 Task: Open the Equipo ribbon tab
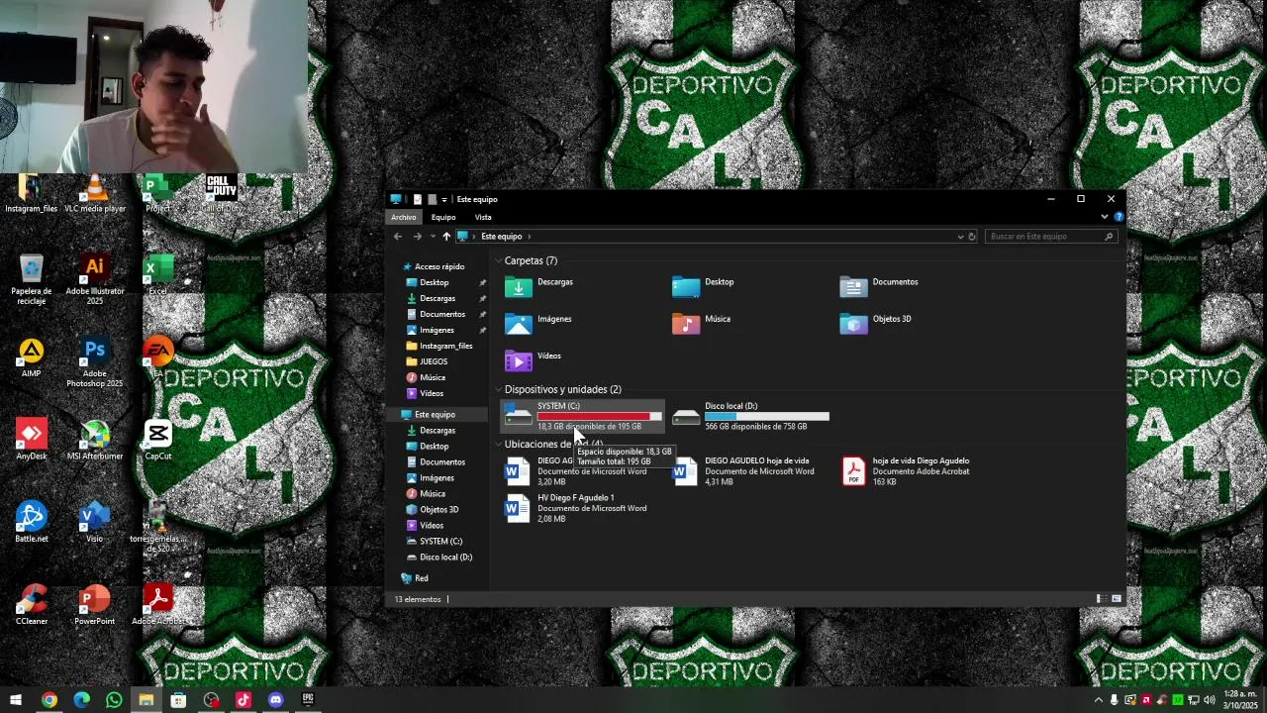pos(443,217)
